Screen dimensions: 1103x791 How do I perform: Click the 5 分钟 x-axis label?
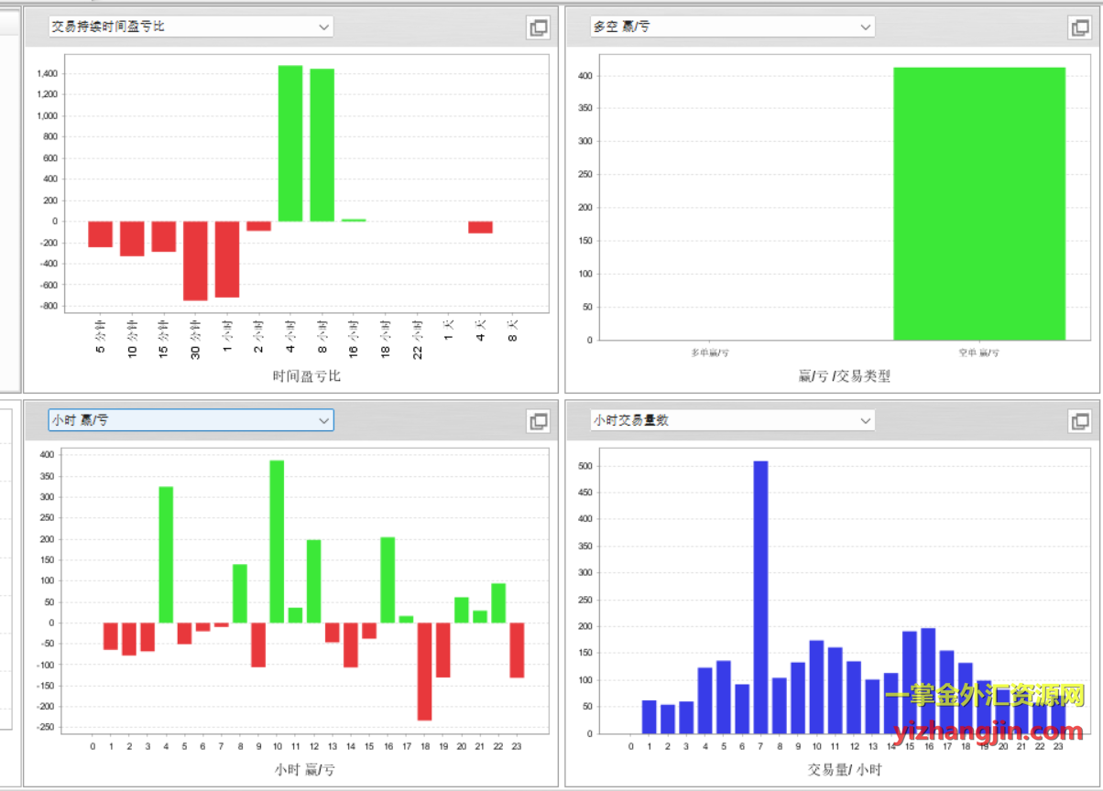click(100, 335)
